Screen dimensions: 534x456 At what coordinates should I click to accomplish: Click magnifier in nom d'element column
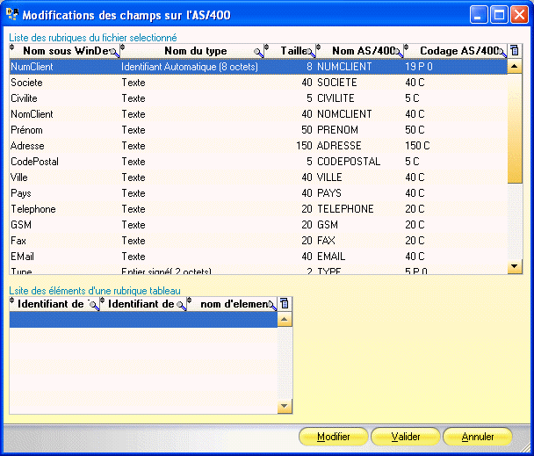(x=271, y=306)
